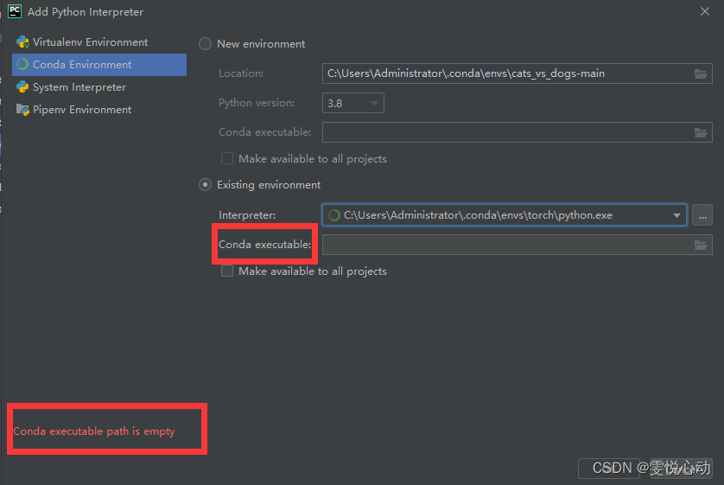Click the 'Interpreter:' label

click(x=247, y=215)
